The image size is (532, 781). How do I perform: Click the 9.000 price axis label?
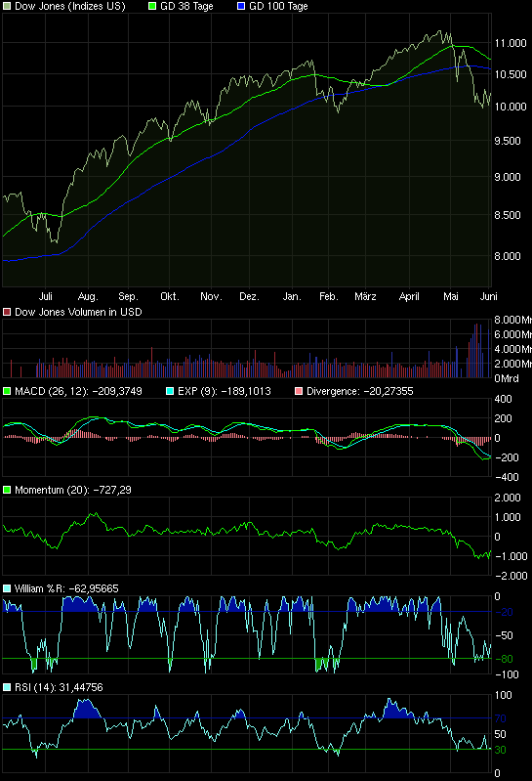point(508,177)
